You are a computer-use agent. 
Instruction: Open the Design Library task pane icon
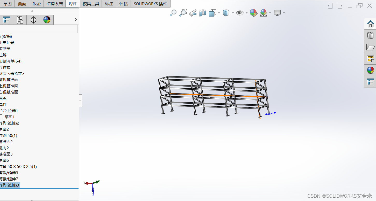[x=370, y=35]
